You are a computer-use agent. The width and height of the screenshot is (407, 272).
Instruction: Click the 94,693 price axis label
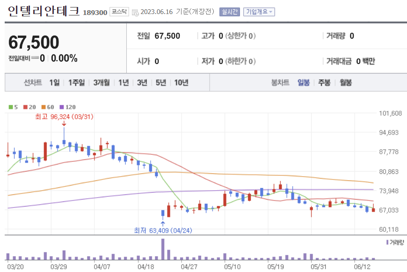pyautogui.click(x=389, y=133)
